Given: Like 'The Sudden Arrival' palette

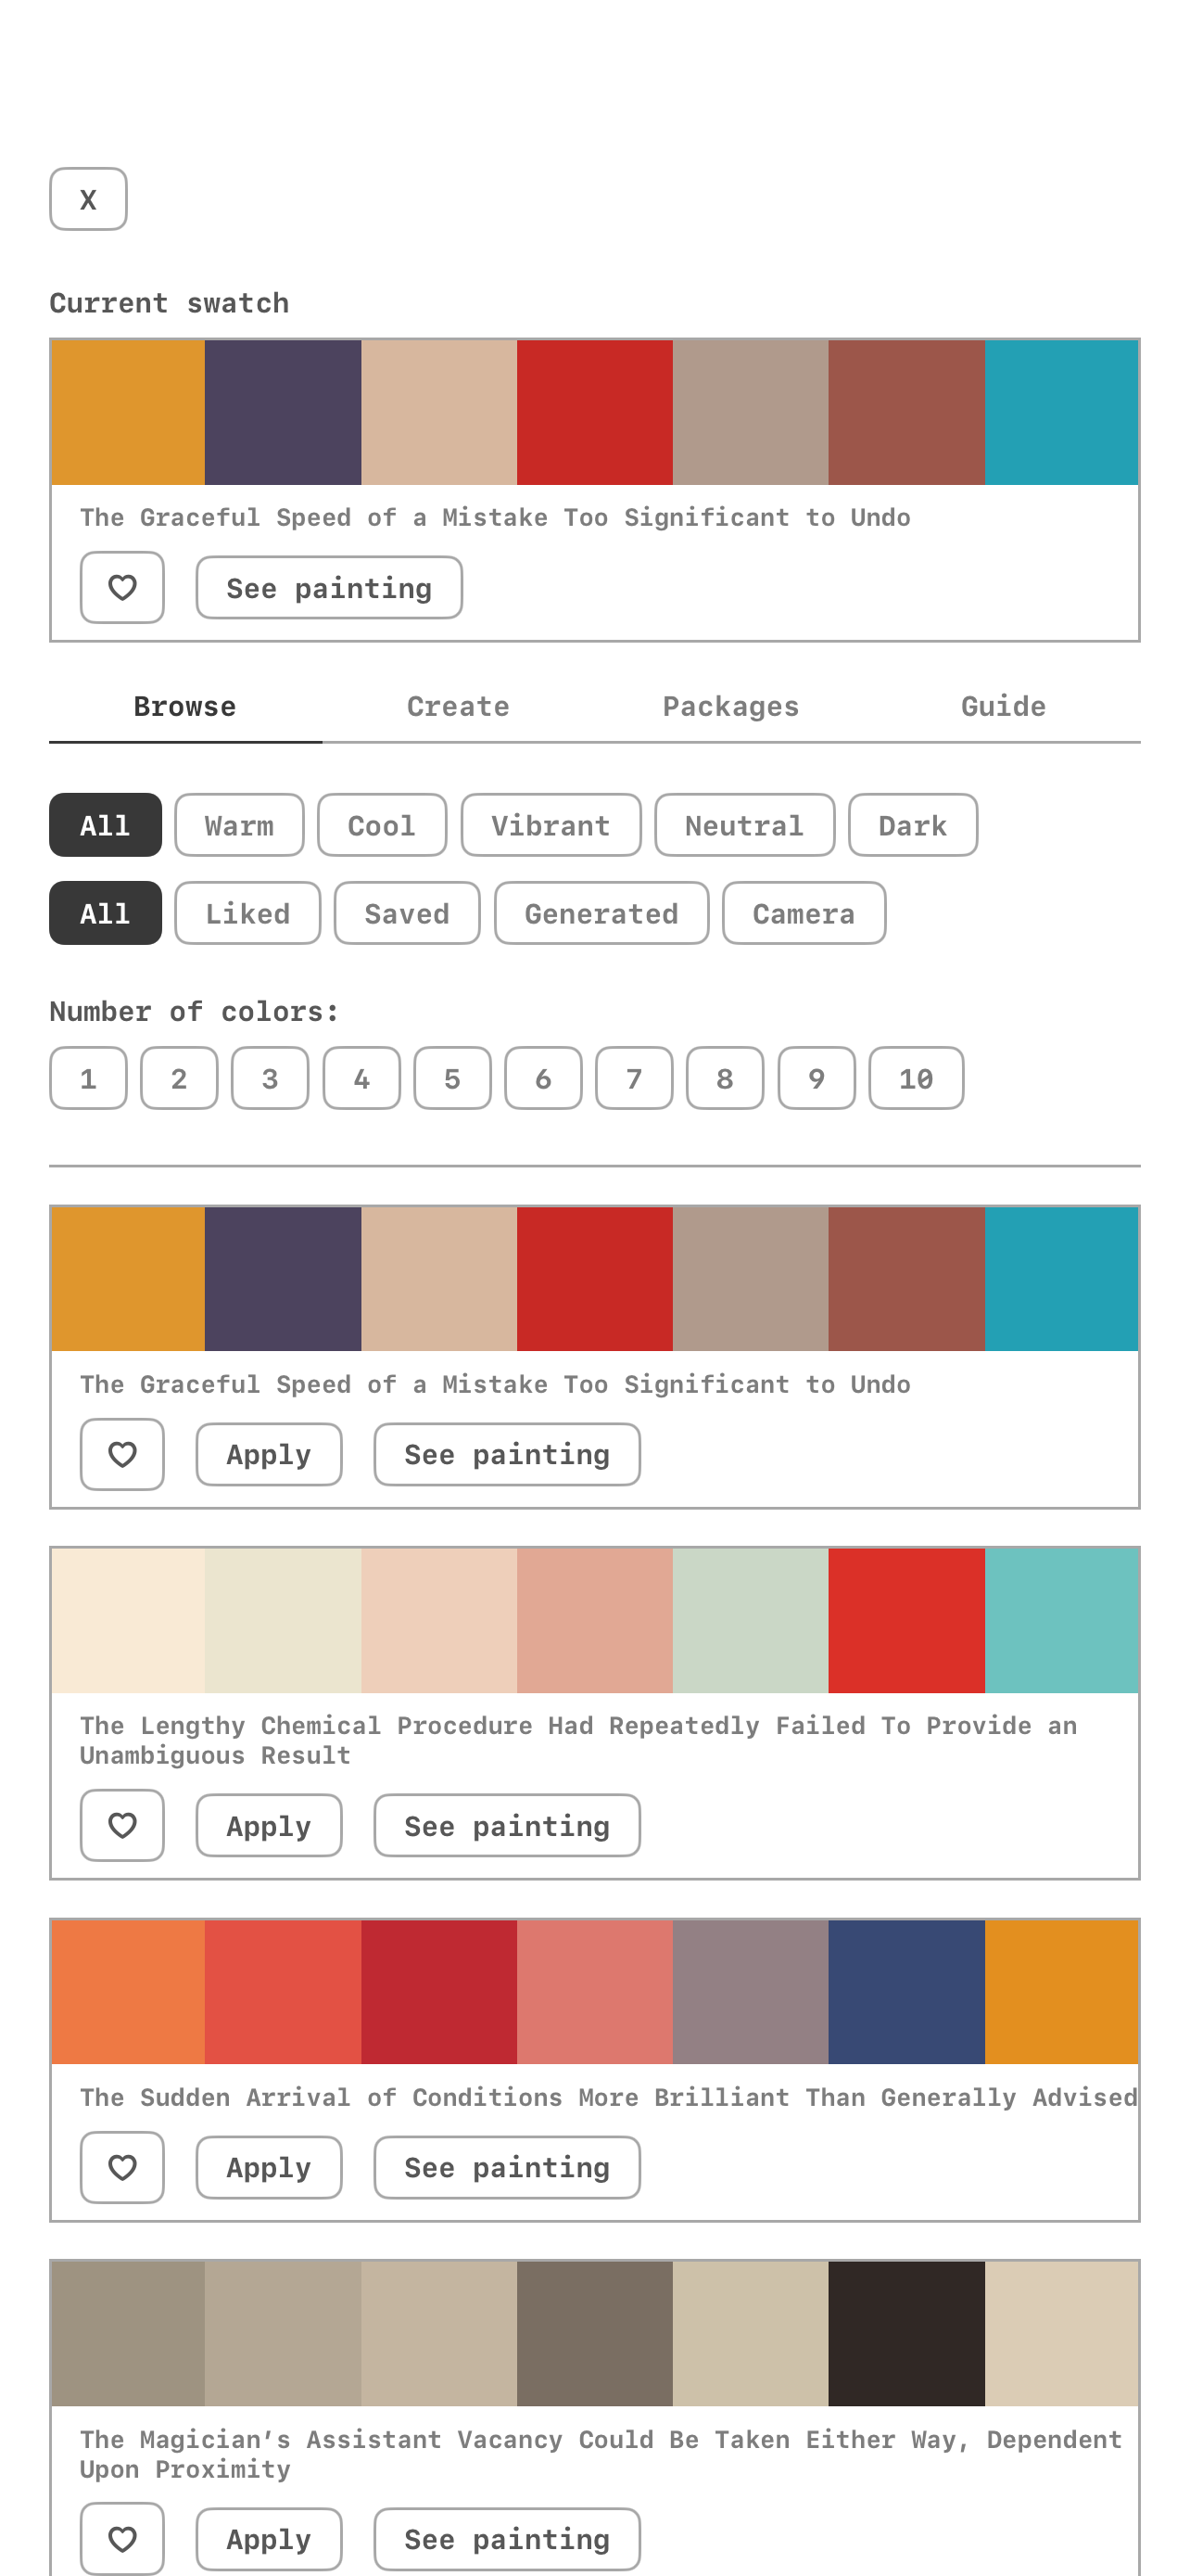Looking at the screenshot, I should click(x=120, y=2167).
